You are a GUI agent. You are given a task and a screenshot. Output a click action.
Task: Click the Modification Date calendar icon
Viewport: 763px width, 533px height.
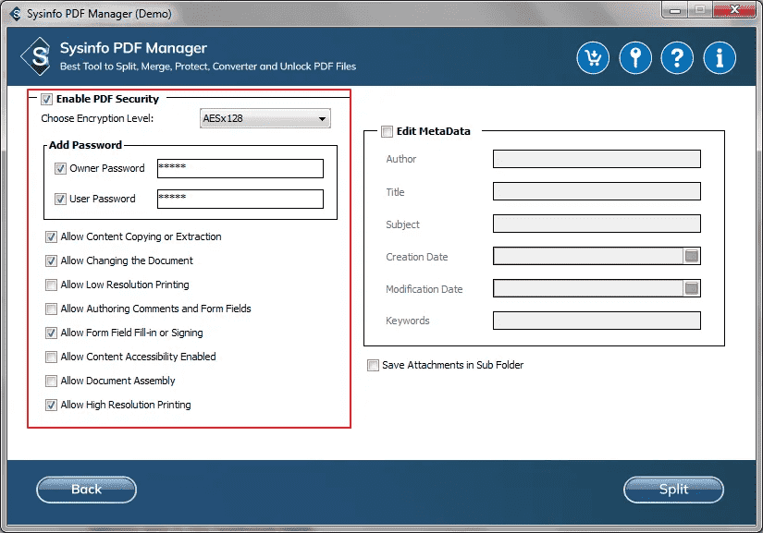[692, 288]
